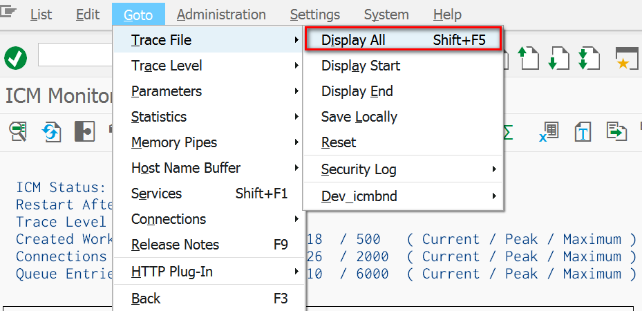
Task: Click the maximum value 6000
Action: pos(372,274)
